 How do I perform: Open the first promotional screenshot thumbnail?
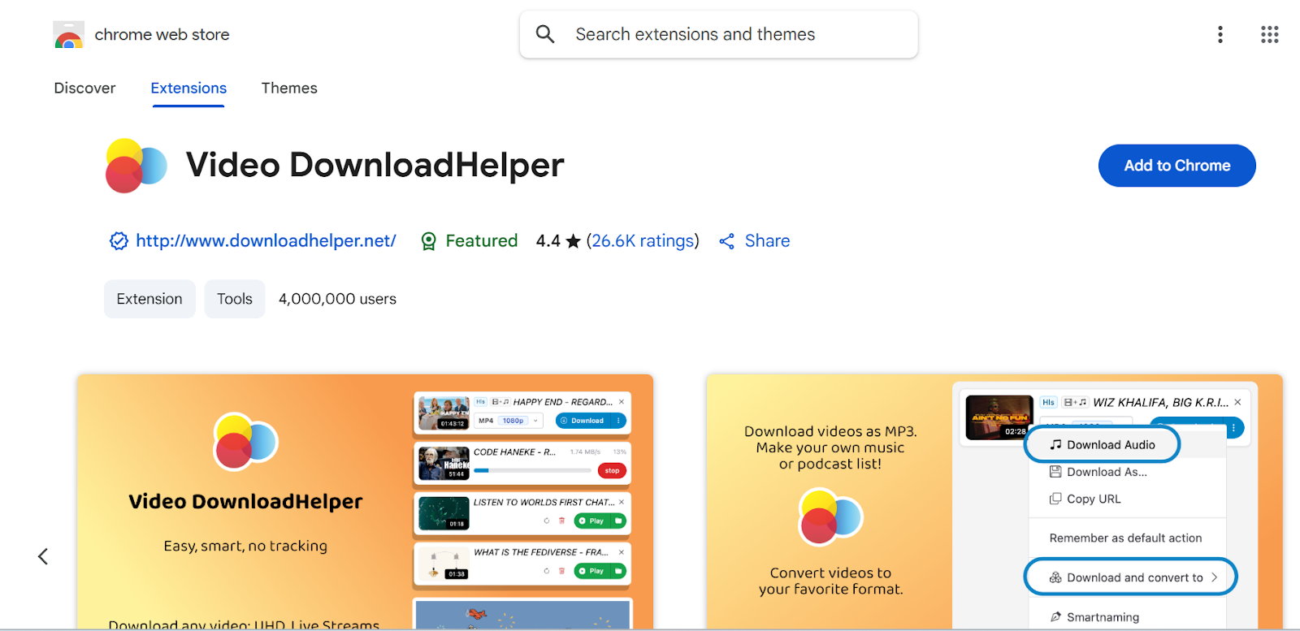pos(365,501)
